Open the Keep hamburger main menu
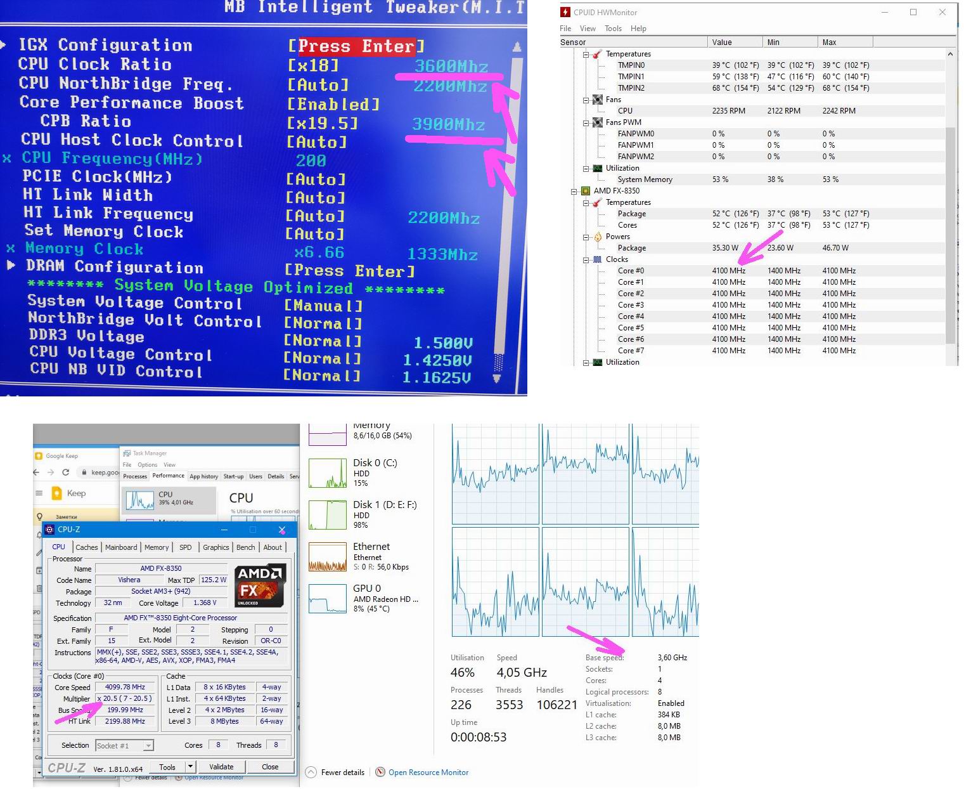Image resolution: width=971 pixels, height=789 pixels. [x=39, y=493]
